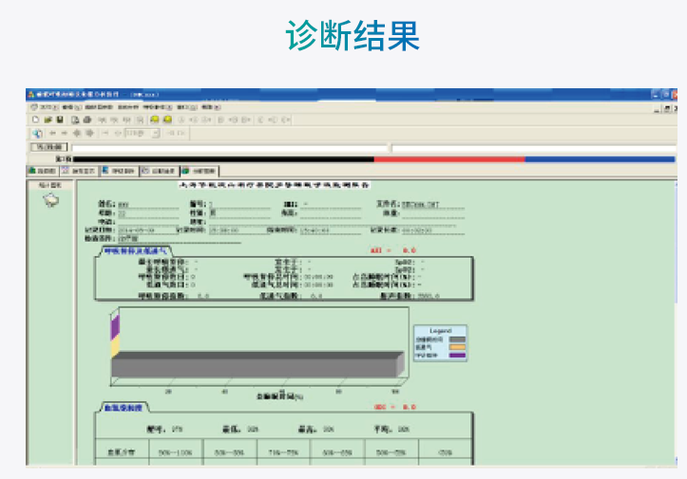Switch to the fourth view tab
The image size is (687, 479).
(x=159, y=171)
